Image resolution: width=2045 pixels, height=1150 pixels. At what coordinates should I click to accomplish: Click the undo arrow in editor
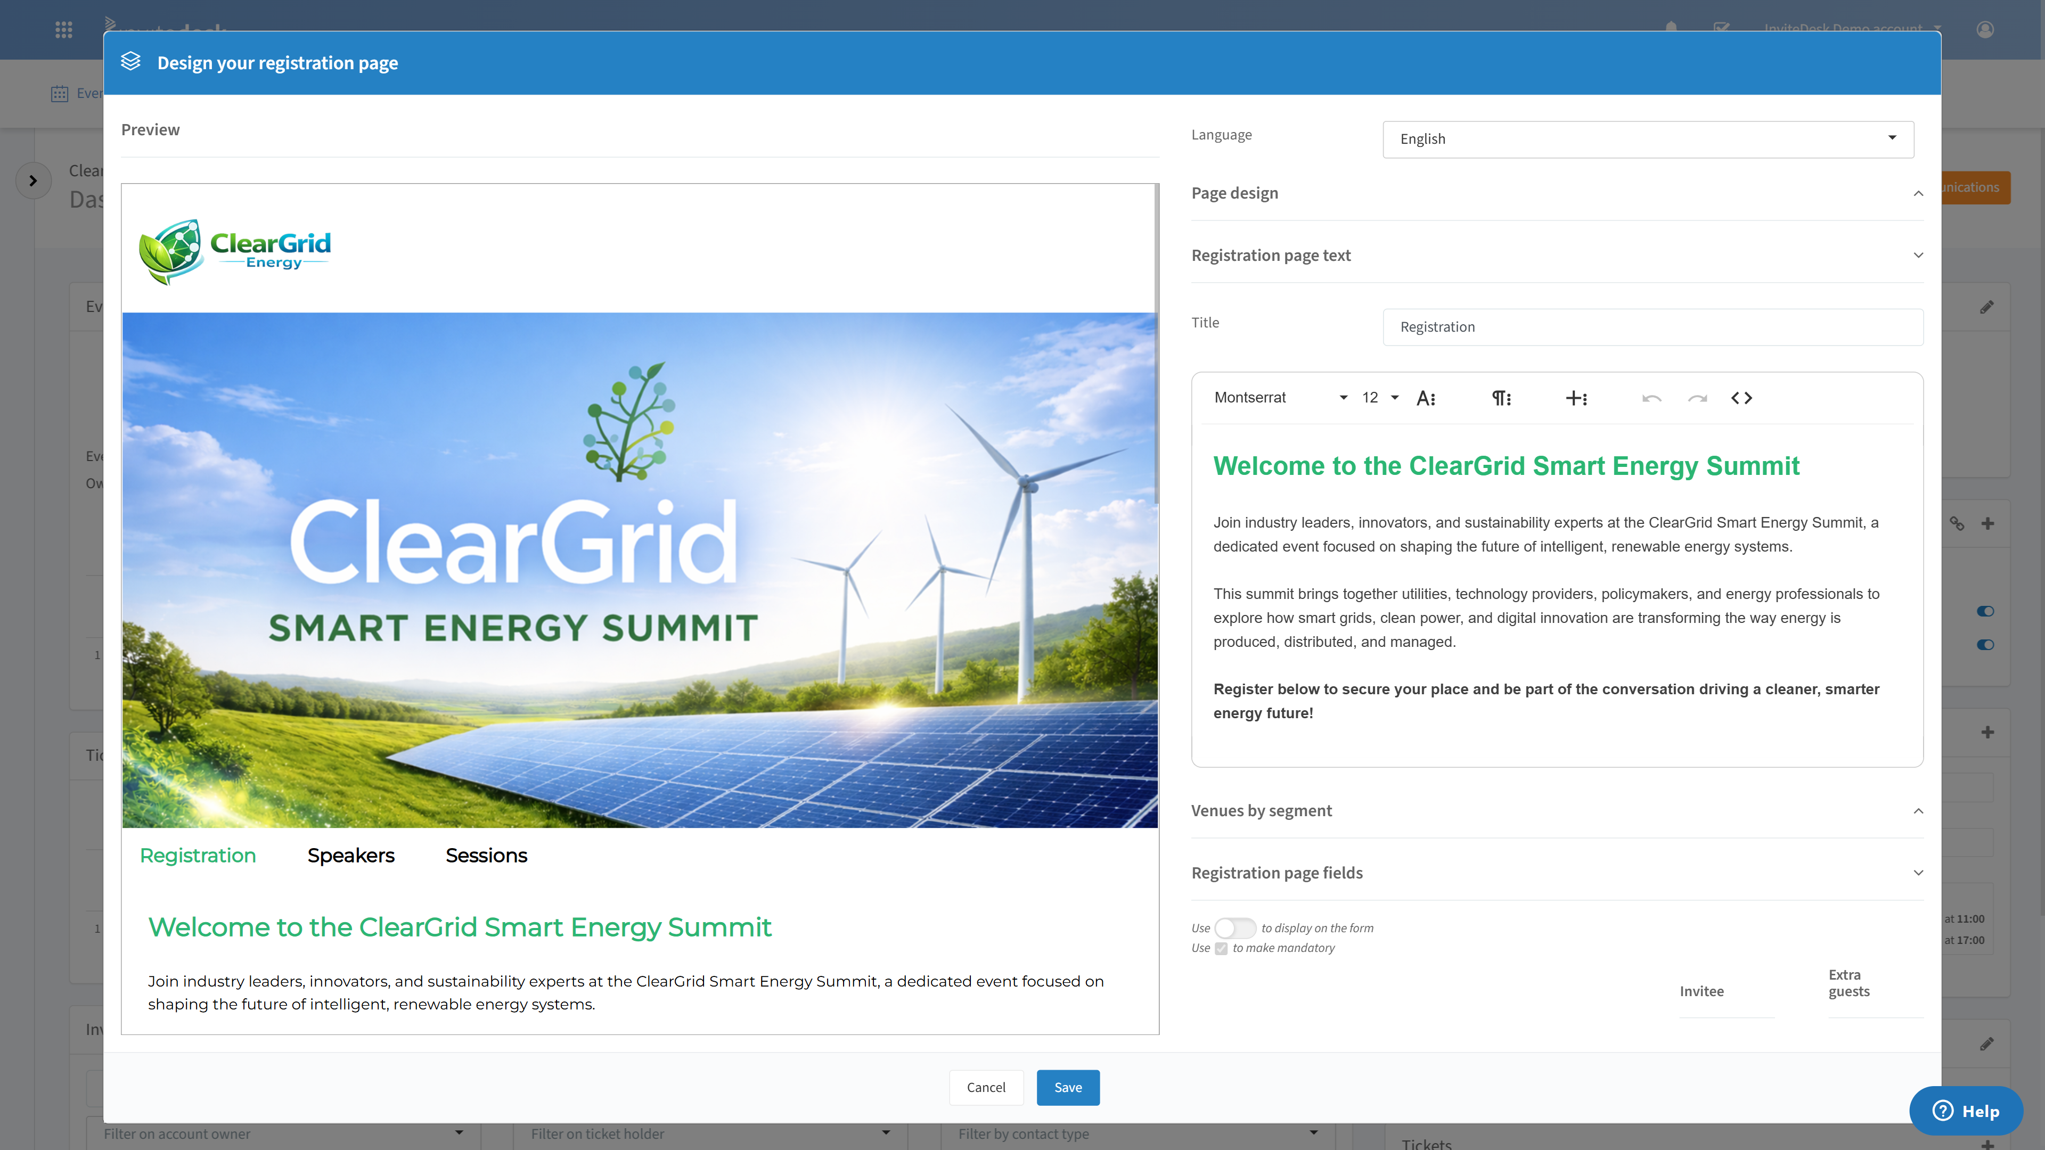pyautogui.click(x=1651, y=398)
